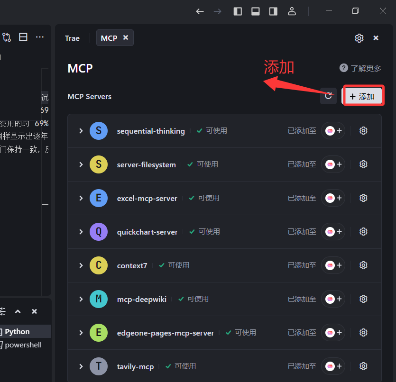396x382 pixels.
Task: Click the yellow S avatar of server-filesystem
Action: [x=99, y=164]
